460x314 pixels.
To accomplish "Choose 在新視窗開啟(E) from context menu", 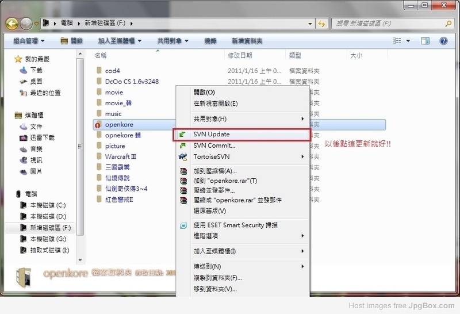I will pyautogui.click(x=216, y=104).
